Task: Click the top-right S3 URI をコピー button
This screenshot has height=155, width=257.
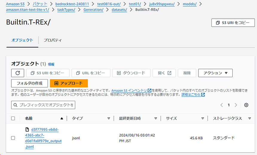Action: click(233, 23)
